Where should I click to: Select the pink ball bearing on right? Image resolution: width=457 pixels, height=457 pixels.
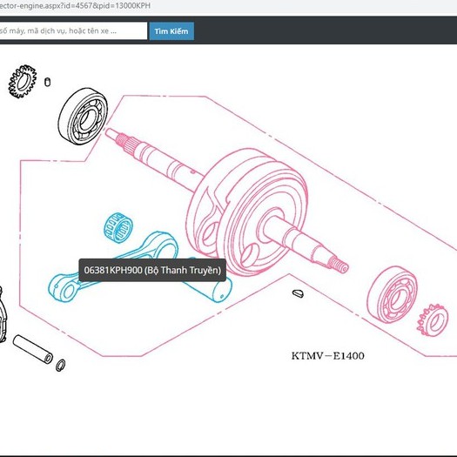(x=393, y=294)
